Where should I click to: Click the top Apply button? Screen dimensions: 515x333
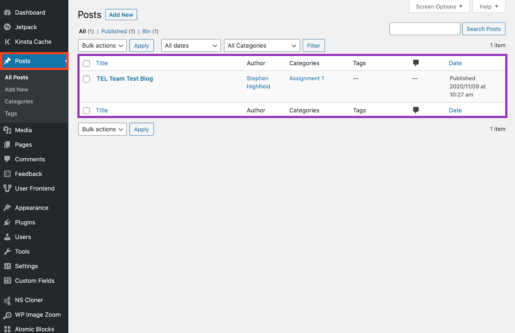click(x=142, y=46)
